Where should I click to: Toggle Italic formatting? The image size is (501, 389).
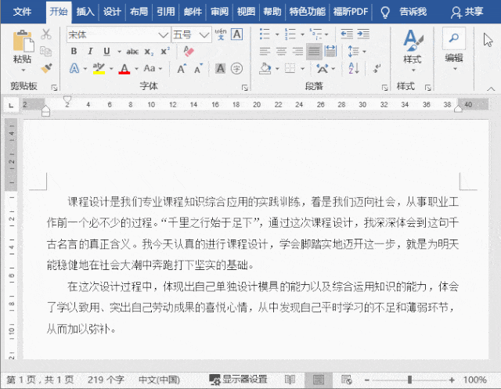tap(88, 51)
